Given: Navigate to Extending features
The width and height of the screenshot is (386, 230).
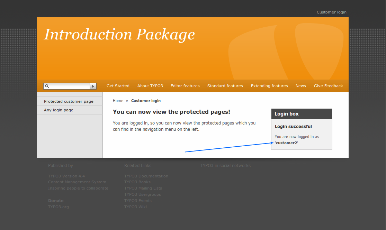Looking at the screenshot, I should coord(269,86).
